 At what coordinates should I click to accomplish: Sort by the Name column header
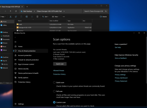[x=33, y=21]
